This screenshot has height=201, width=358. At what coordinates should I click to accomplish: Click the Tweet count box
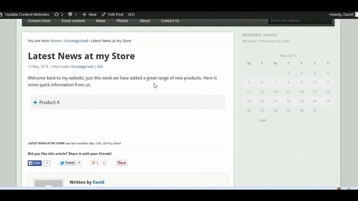(x=79, y=162)
